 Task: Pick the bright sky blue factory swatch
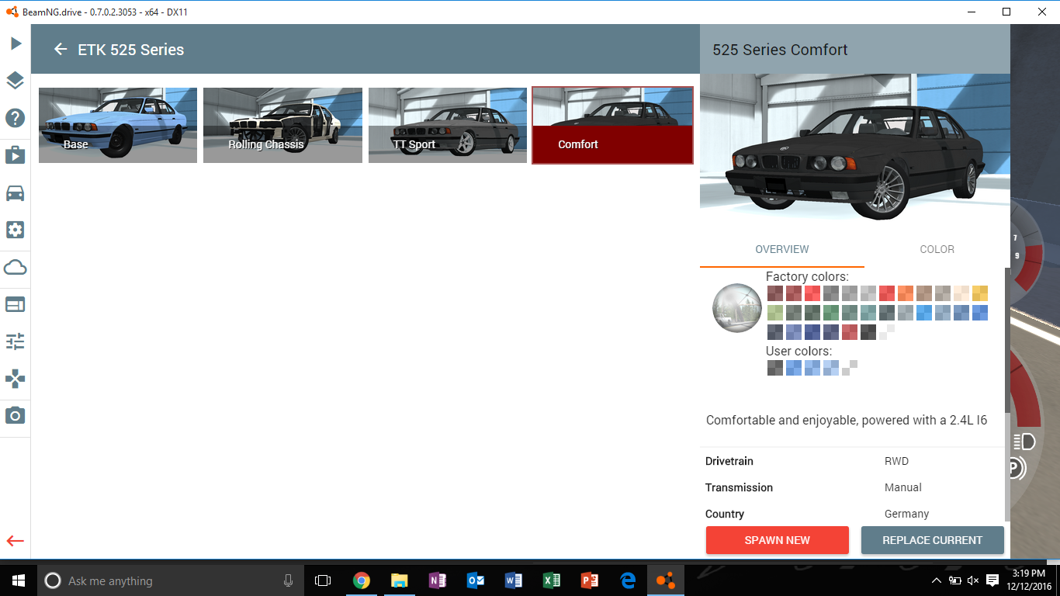924,313
